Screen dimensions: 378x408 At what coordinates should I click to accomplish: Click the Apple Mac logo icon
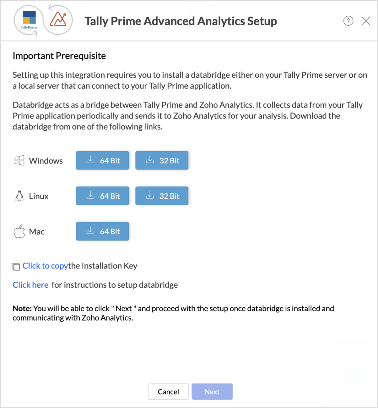pyautogui.click(x=19, y=232)
